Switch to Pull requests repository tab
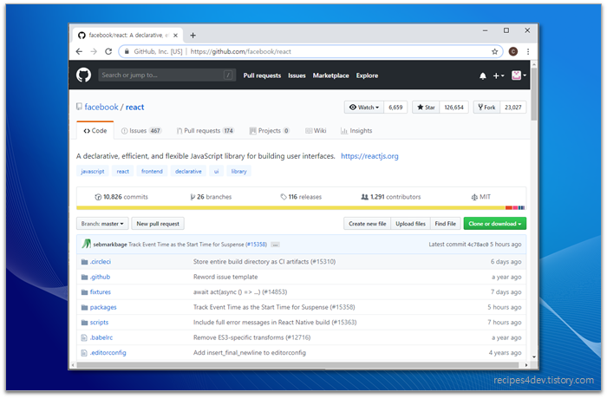 point(206,131)
